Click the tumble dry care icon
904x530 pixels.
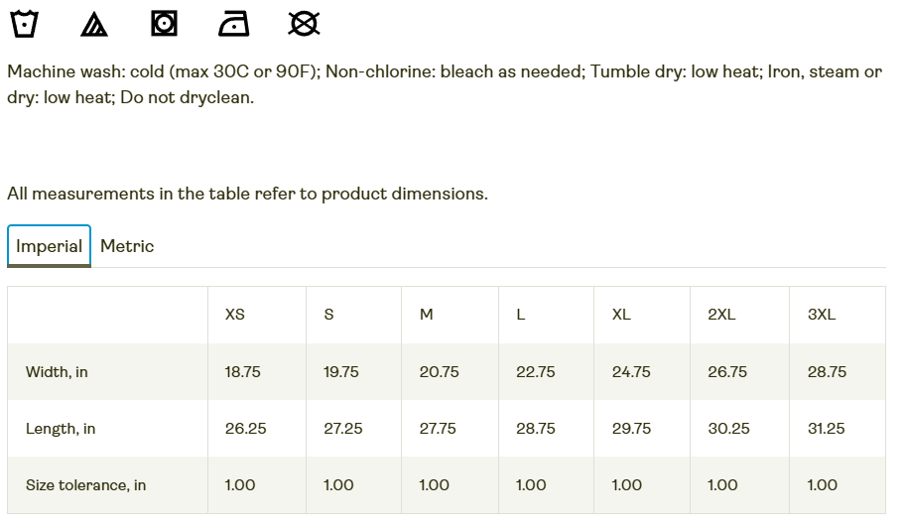[164, 23]
